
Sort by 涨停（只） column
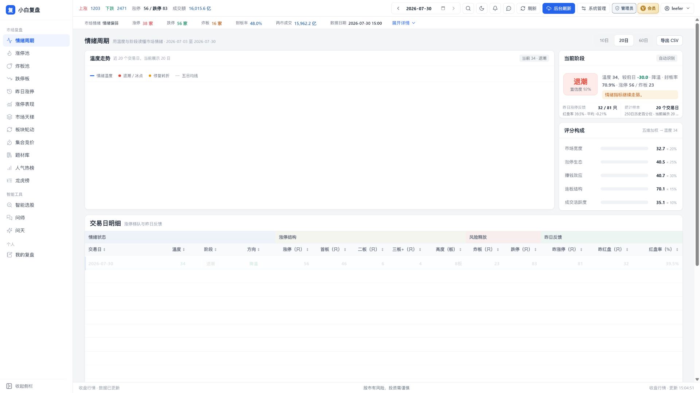click(296, 249)
